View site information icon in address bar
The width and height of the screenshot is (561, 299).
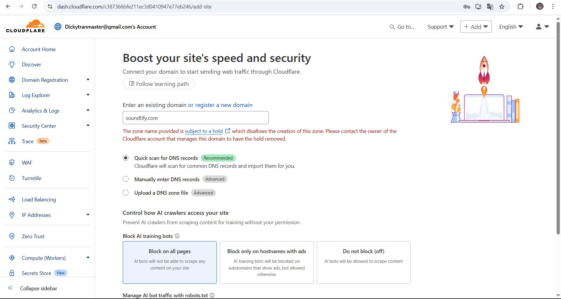pyautogui.click(x=50, y=6)
